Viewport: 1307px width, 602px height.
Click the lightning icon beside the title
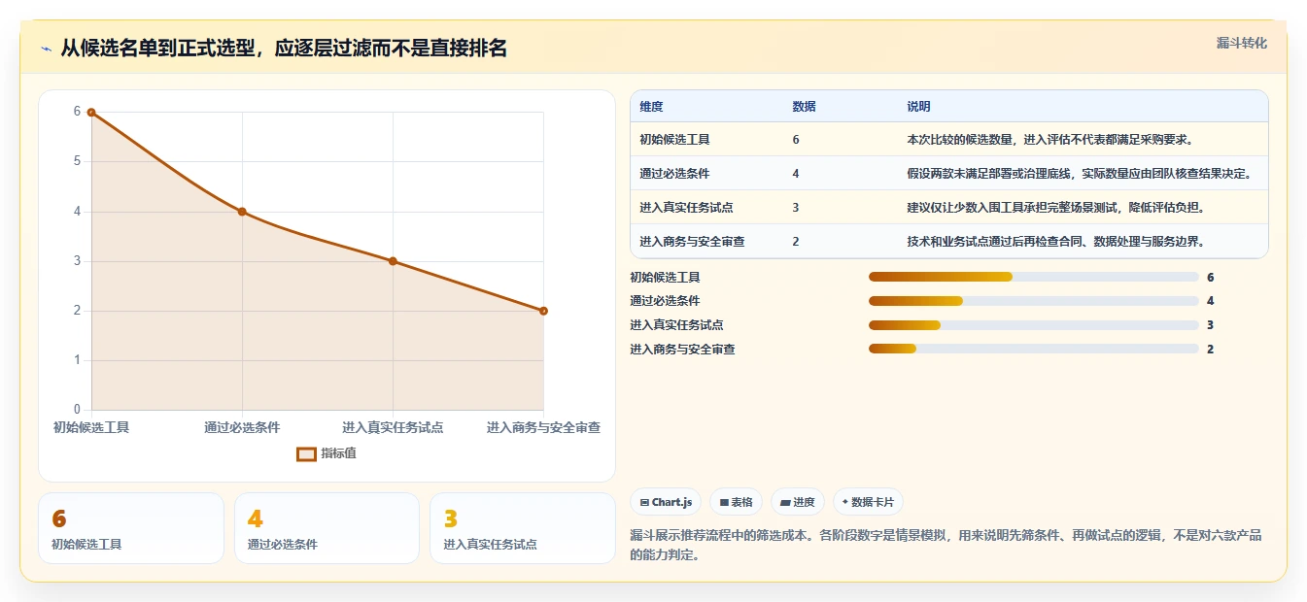pos(46,49)
